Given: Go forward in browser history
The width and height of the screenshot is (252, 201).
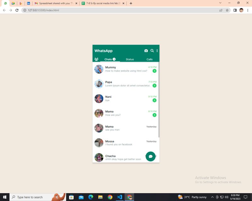Looking at the screenshot, I should (x=11, y=10).
